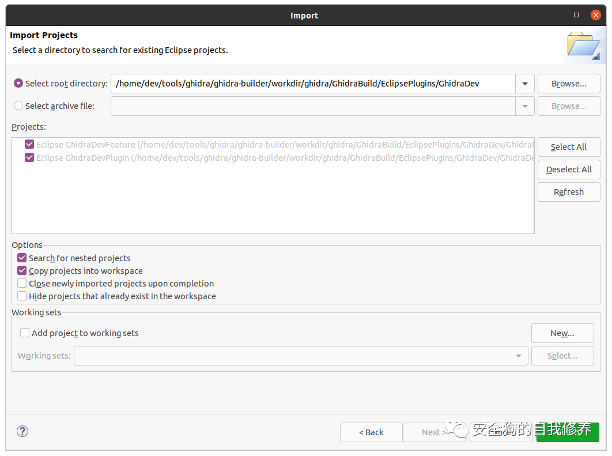
Task: Click Select working sets button
Action: click(x=562, y=356)
